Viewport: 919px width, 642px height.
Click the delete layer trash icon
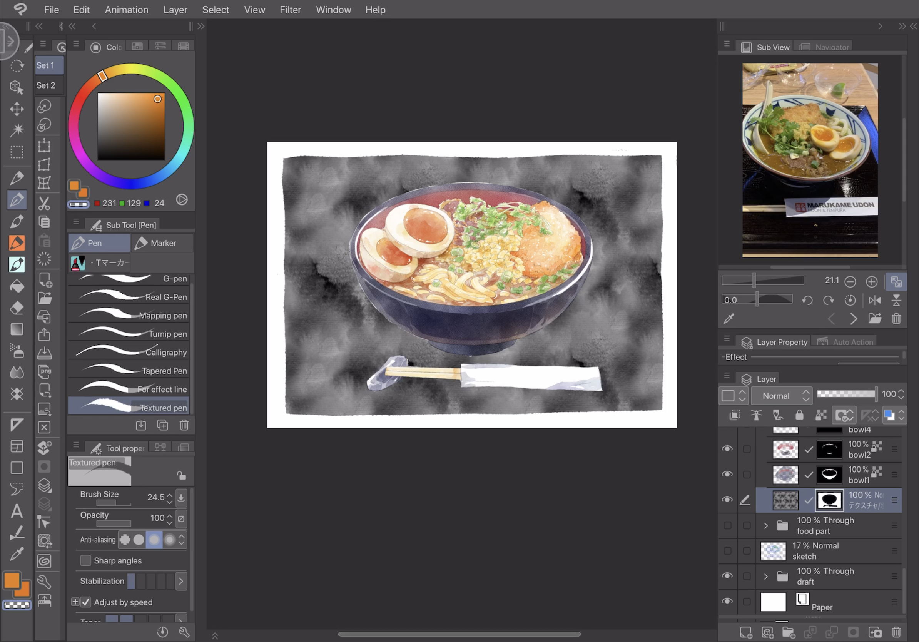[897, 632]
